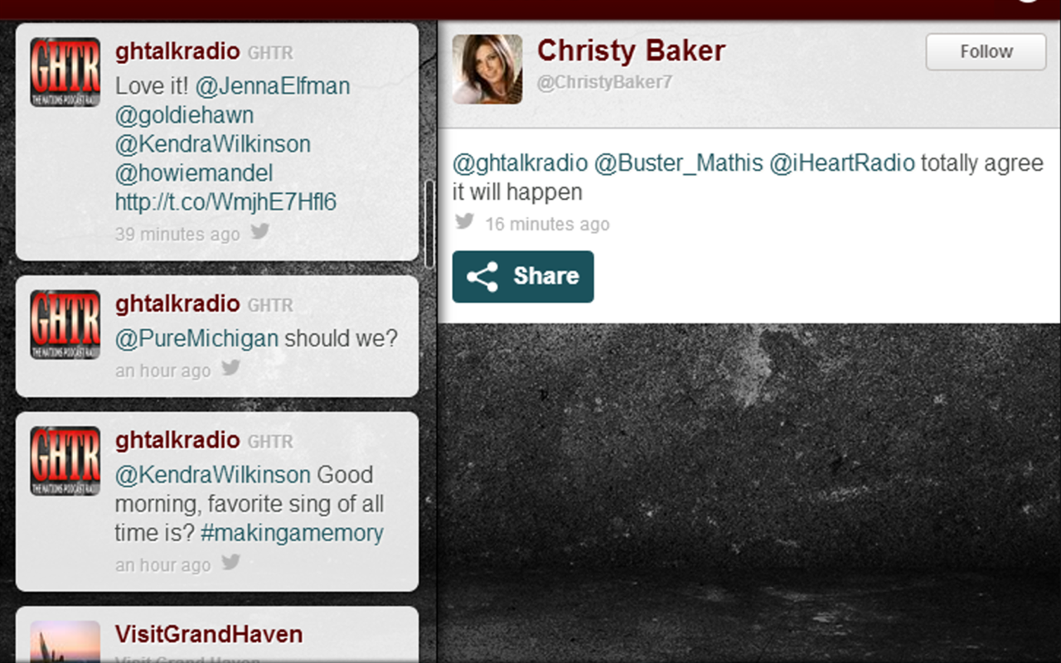The image size is (1061, 663).
Task: Open the #makingamemory hashtag
Action: (292, 533)
